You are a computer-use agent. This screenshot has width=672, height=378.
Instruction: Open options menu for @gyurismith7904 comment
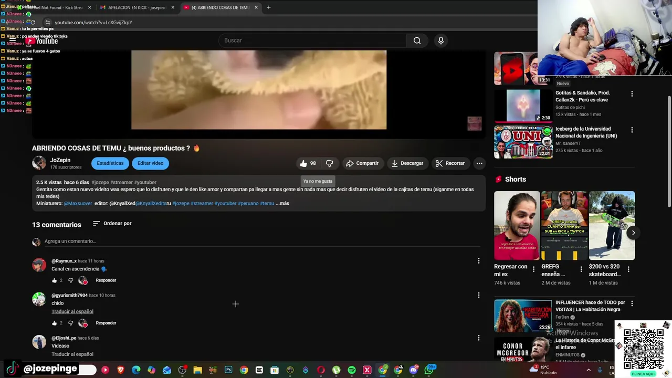point(478,295)
